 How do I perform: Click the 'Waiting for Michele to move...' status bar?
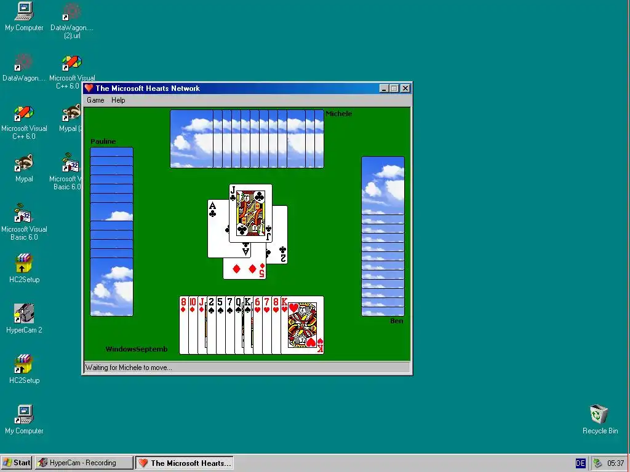(247, 368)
